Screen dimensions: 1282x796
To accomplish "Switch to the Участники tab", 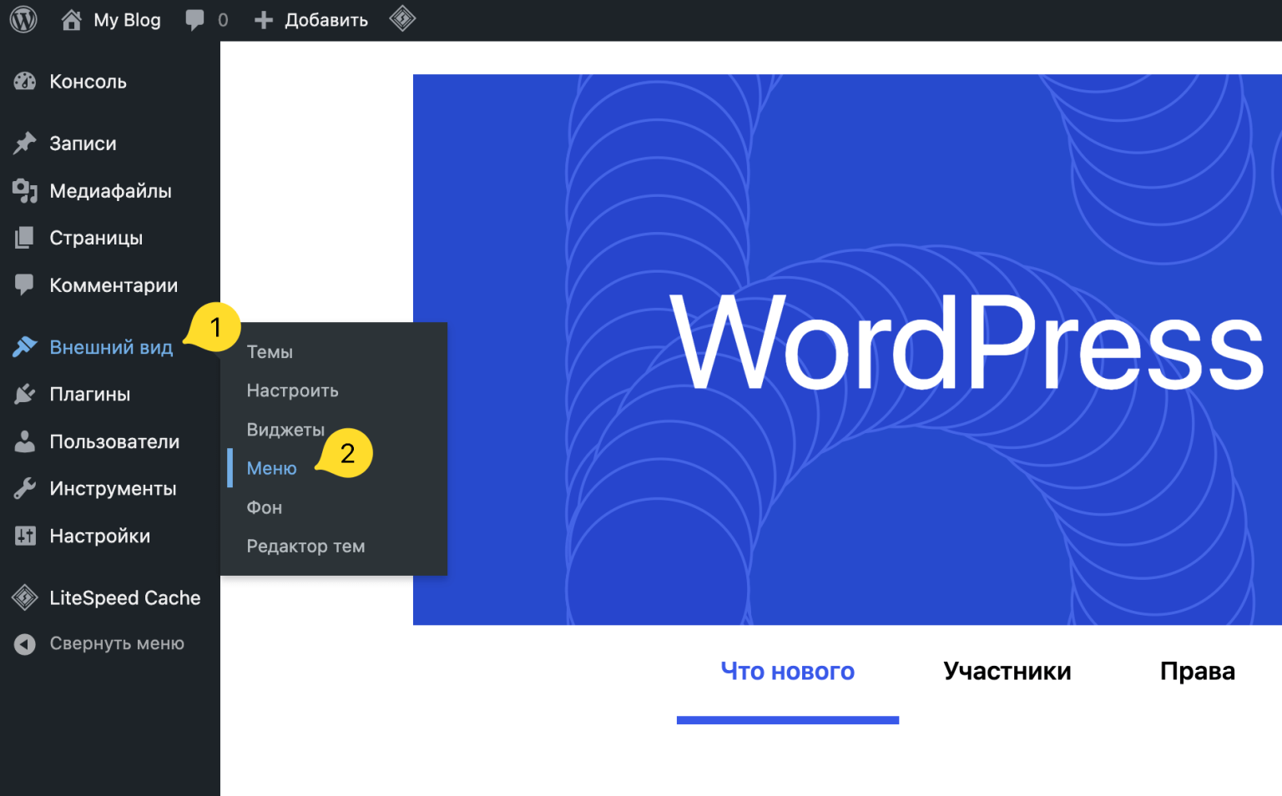I will point(1007,670).
